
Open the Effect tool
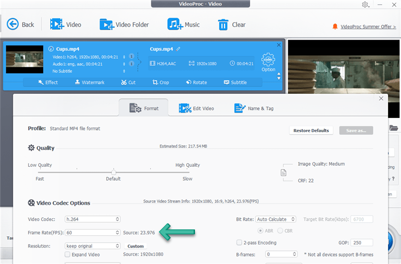click(48, 82)
